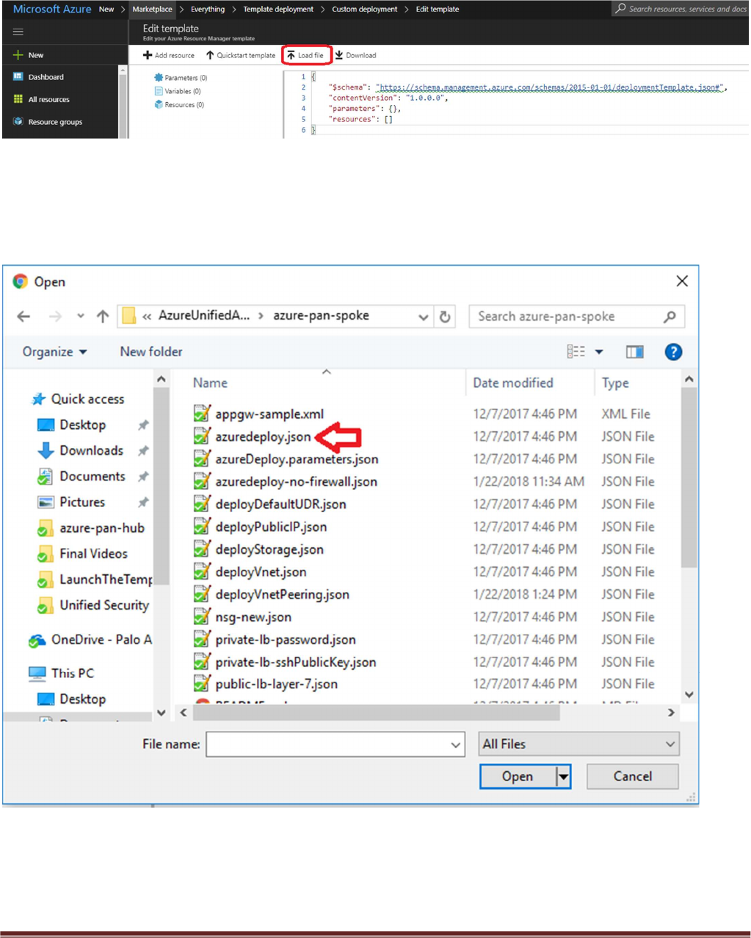Click Template deployment breadcrumb
This screenshot has width=751, height=938.
pyautogui.click(x=278, y=10)
